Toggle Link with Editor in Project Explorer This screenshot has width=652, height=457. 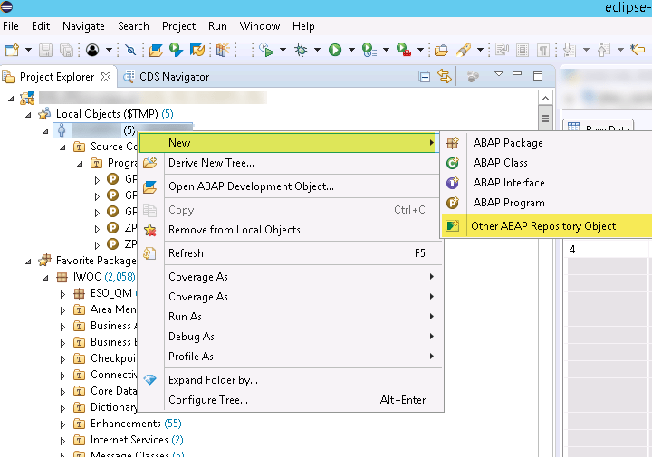[445, 76]
